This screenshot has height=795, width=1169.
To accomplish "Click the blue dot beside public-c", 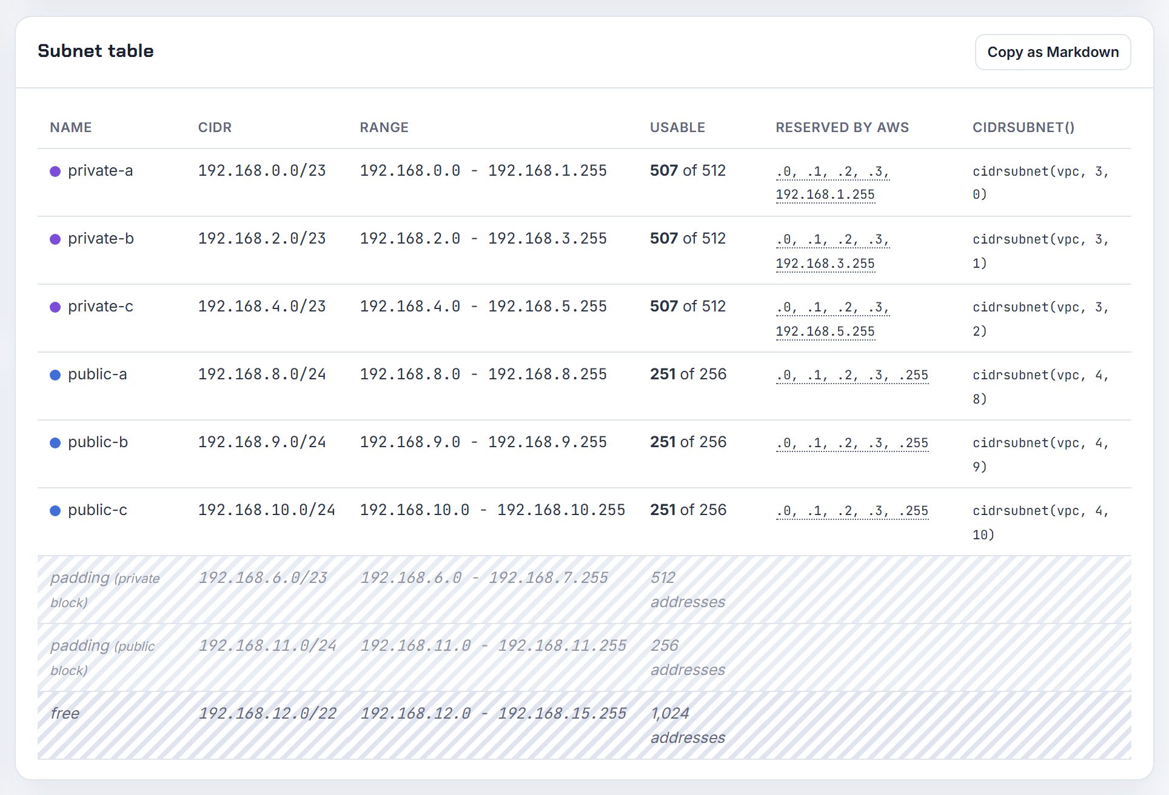I will pyautogui.click(x=55, y=511).
